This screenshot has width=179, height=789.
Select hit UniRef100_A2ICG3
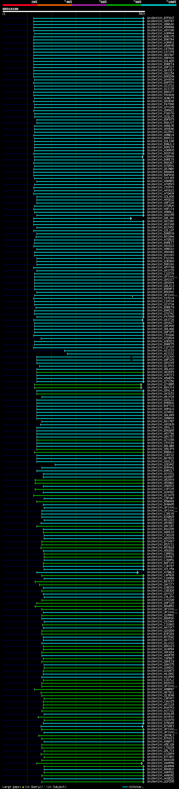160,351
